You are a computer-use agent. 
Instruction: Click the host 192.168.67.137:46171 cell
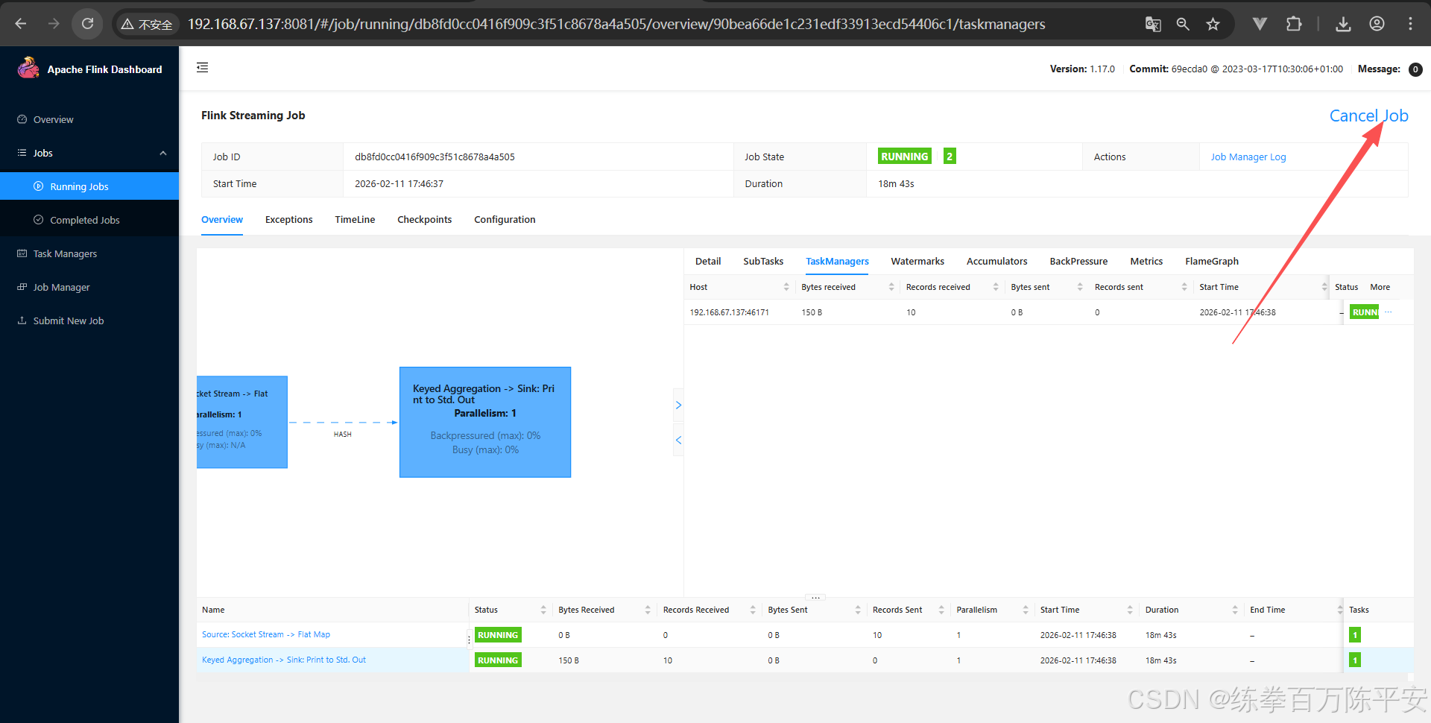pos(729,312)
